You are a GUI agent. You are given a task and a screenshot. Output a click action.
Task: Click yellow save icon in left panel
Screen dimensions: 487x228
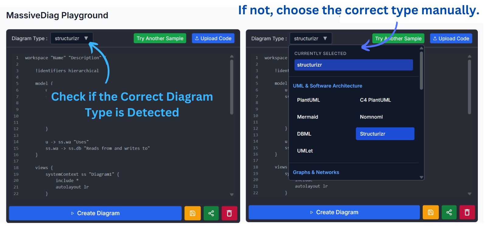pos(193,213)
